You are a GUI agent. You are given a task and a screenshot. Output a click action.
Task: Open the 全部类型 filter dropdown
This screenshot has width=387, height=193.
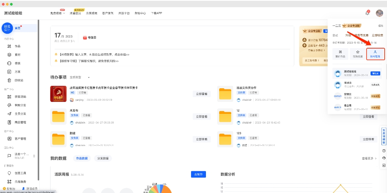tap(79, 77)
